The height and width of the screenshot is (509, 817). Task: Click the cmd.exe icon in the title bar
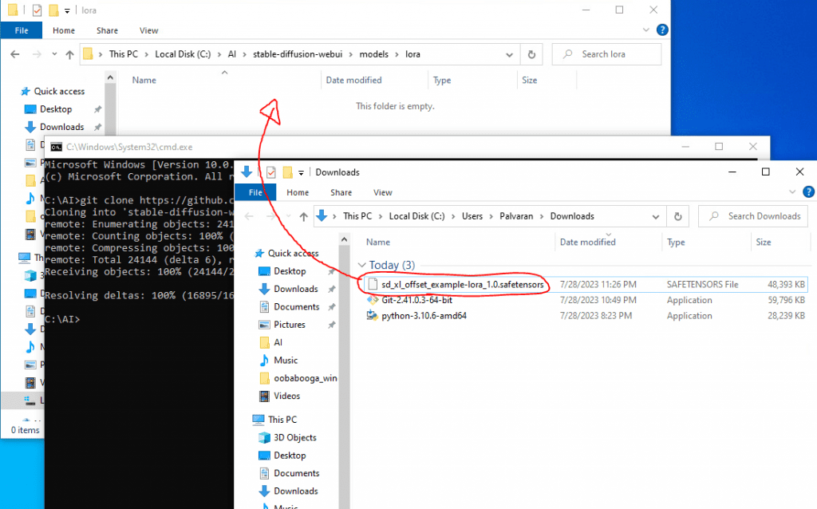coord(57,147)
